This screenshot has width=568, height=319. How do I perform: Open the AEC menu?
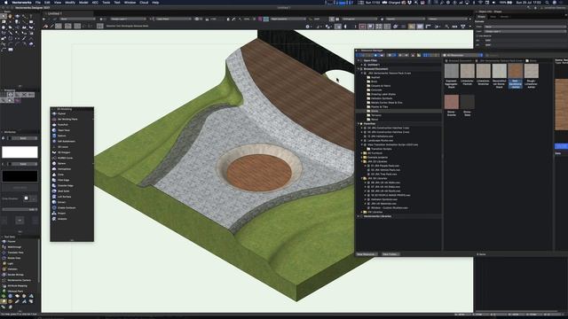pyautogui.click(x=95, y=2)
